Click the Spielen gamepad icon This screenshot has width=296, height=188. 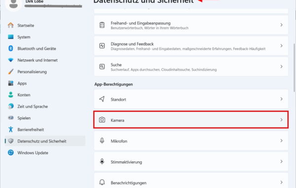[x=11, y=118]
